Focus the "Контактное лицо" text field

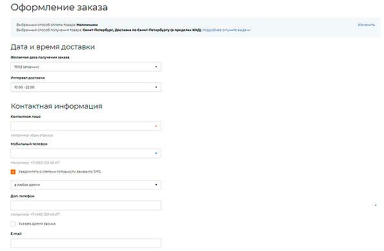point(86,126)
